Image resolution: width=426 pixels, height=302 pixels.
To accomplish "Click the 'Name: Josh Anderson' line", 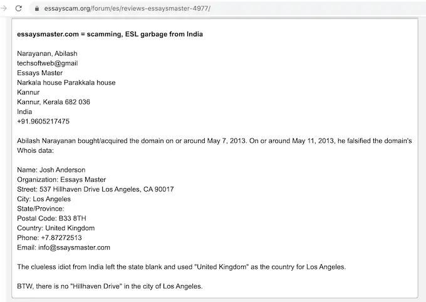I will [x=51, y=170].
